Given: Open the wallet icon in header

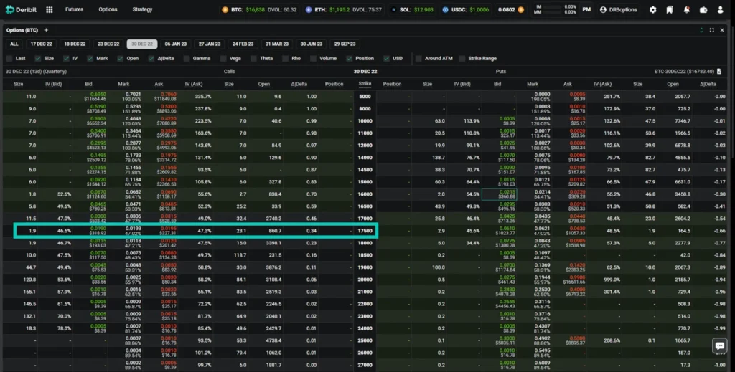Looking at the screenshot, I should (703, 10).
